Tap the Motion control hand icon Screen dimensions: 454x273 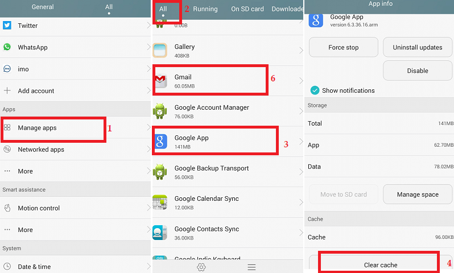click(7, 208)
